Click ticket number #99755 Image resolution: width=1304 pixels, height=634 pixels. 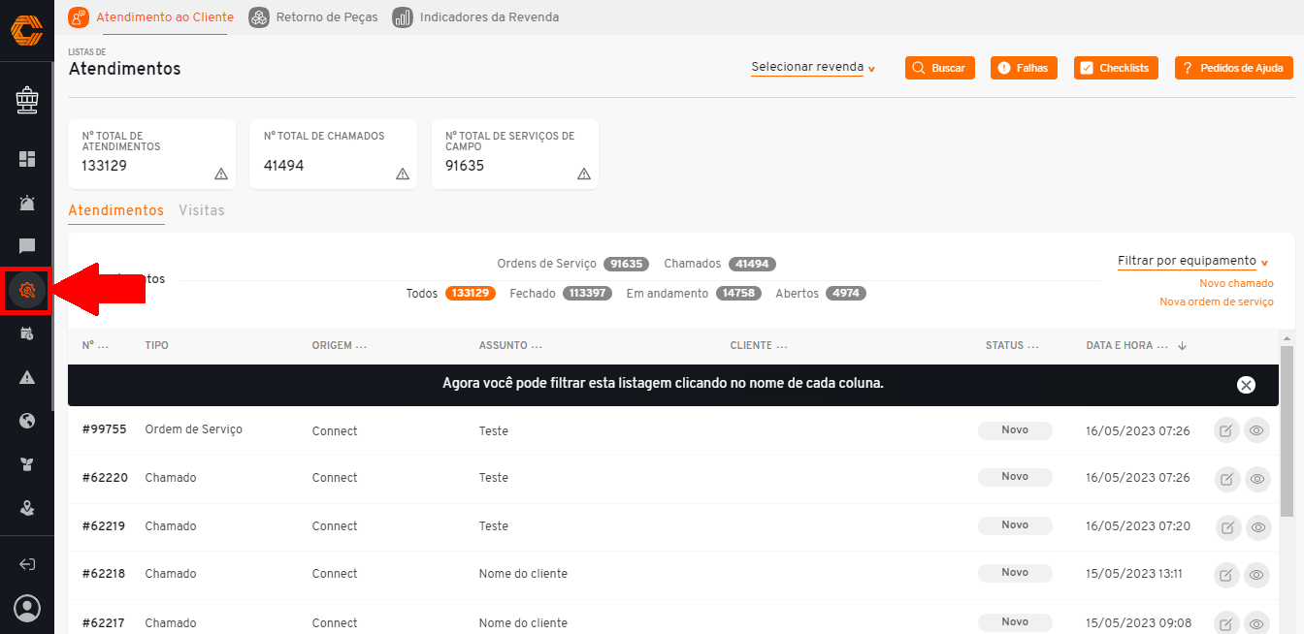tap(104, 429)
